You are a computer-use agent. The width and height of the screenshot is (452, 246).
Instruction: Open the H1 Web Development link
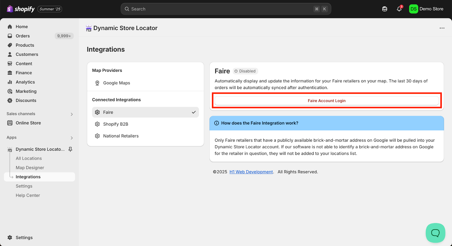(x=251, y=172)
